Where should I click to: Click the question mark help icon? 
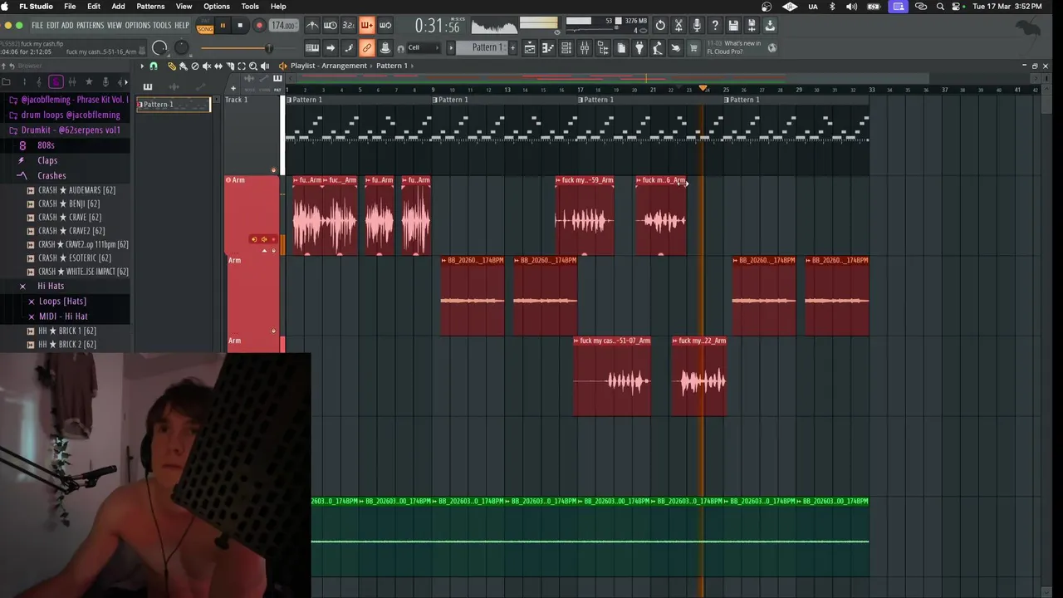tap(715, 26)
